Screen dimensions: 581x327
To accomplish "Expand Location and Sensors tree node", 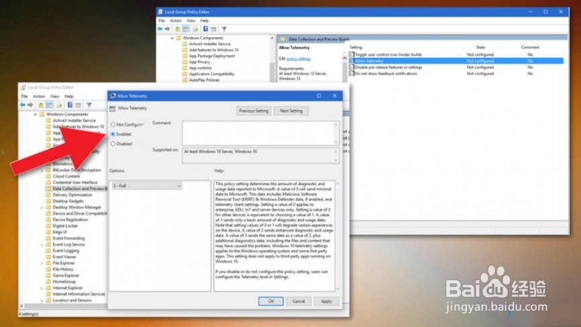I will [42, 300].
